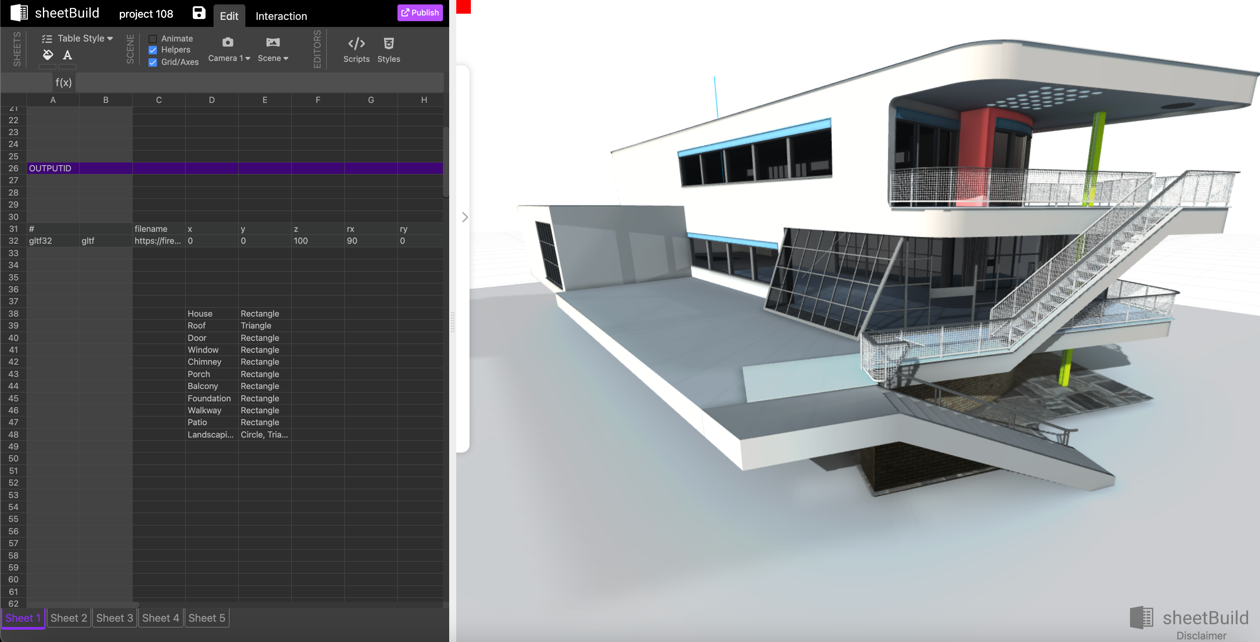Click the f(x) formula icon

point(64,82)
